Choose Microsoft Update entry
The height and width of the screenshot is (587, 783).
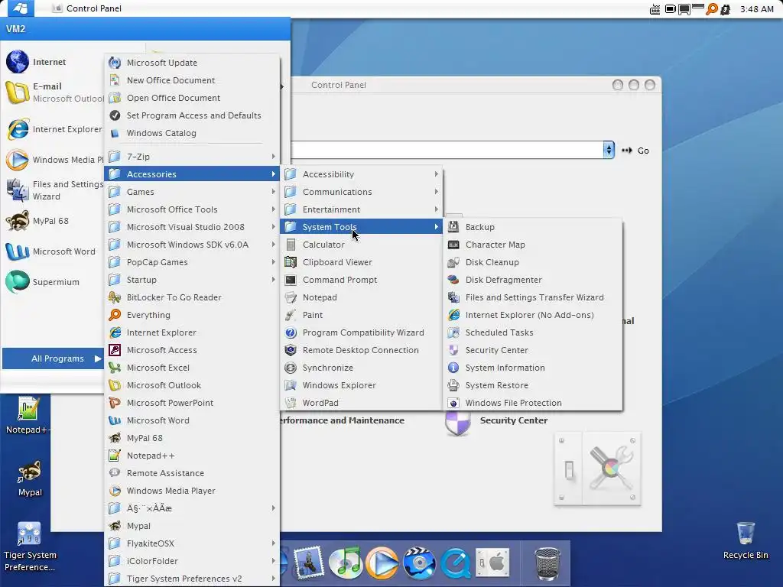192,63
